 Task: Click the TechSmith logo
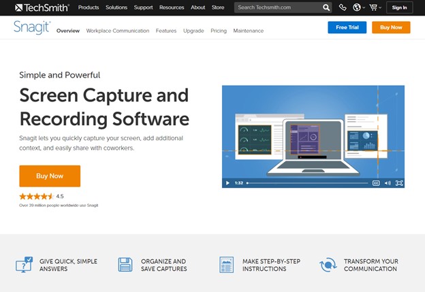click(42, 7)
